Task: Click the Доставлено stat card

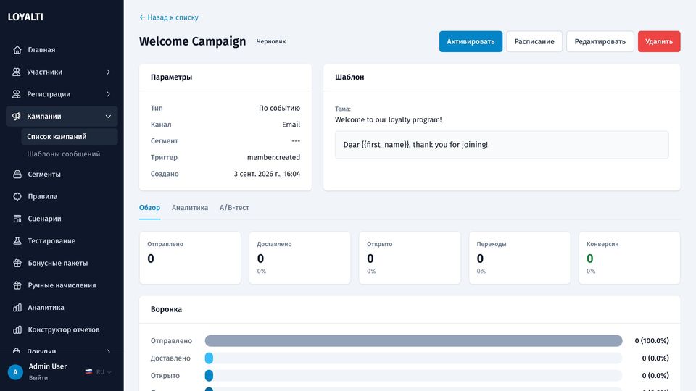Action: [300, 258]
